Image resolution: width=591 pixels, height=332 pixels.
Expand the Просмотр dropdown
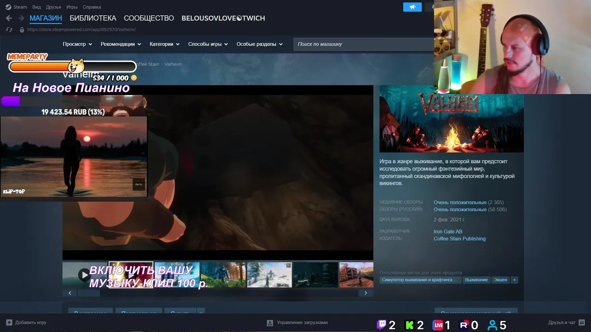click(x=78, y=44)
